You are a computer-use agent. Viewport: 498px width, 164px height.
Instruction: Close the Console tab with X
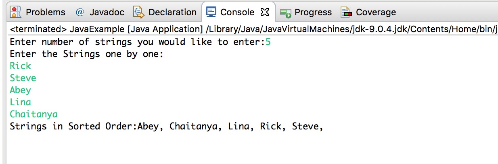[x=265, y=12]
